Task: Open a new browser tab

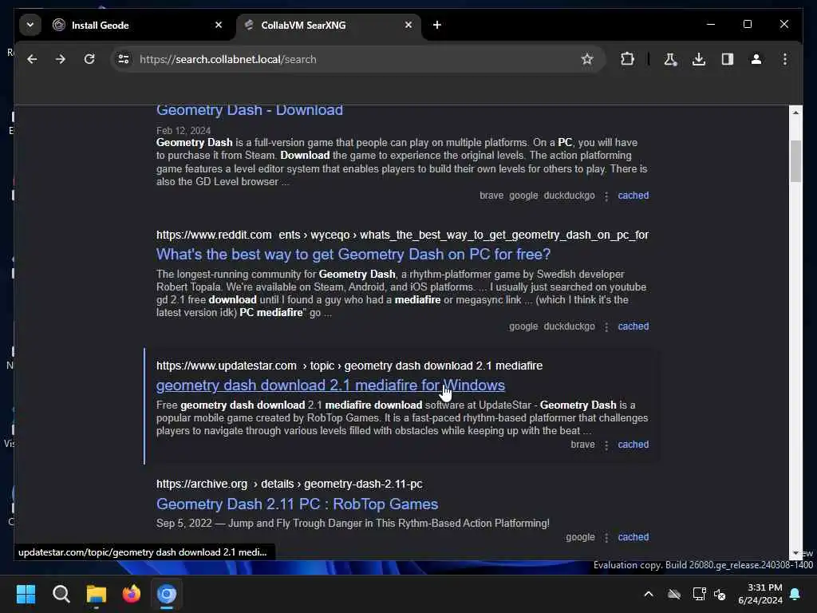Action: point(437,25)
